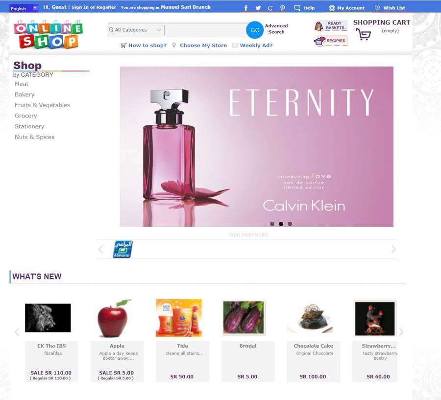Viewport: 441px width, 400px height.
Task: Open the Google social icon
Action: coord(270,8)
